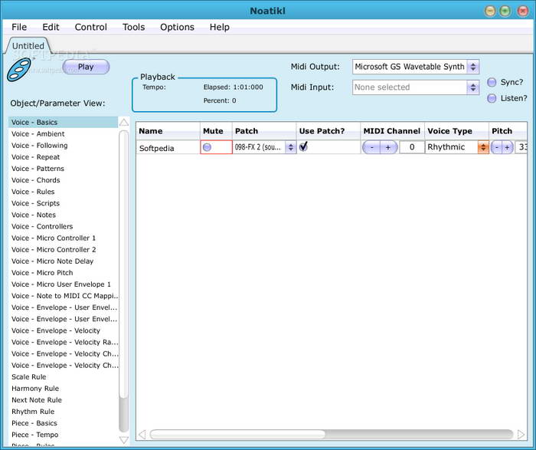Click the Noatikl logo icon

click(18, 71)
